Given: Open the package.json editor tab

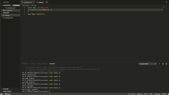Looking at the screenshot, I should [x=27, y=2].
